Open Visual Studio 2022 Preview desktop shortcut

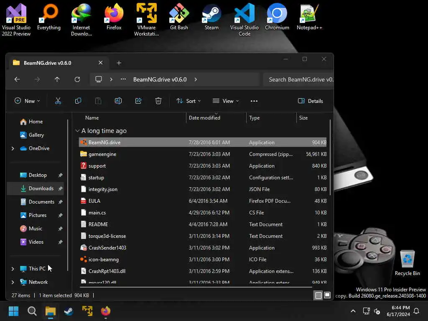point(16,20)
